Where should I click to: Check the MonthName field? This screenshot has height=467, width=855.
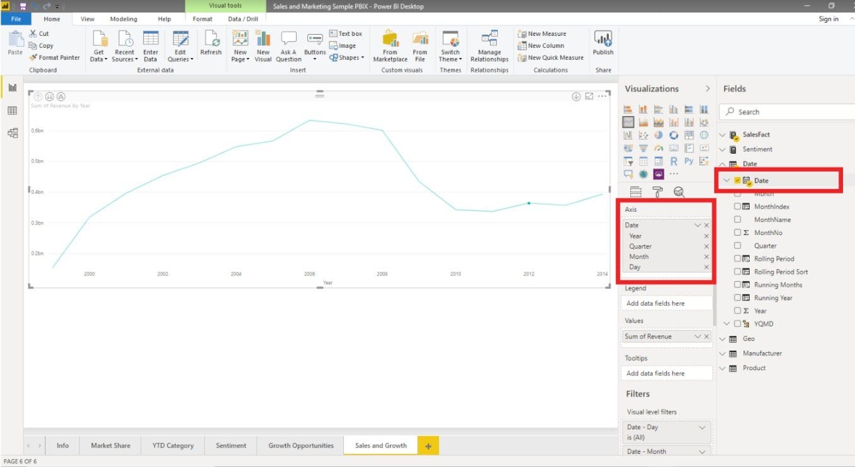click(x=737, y=219)
